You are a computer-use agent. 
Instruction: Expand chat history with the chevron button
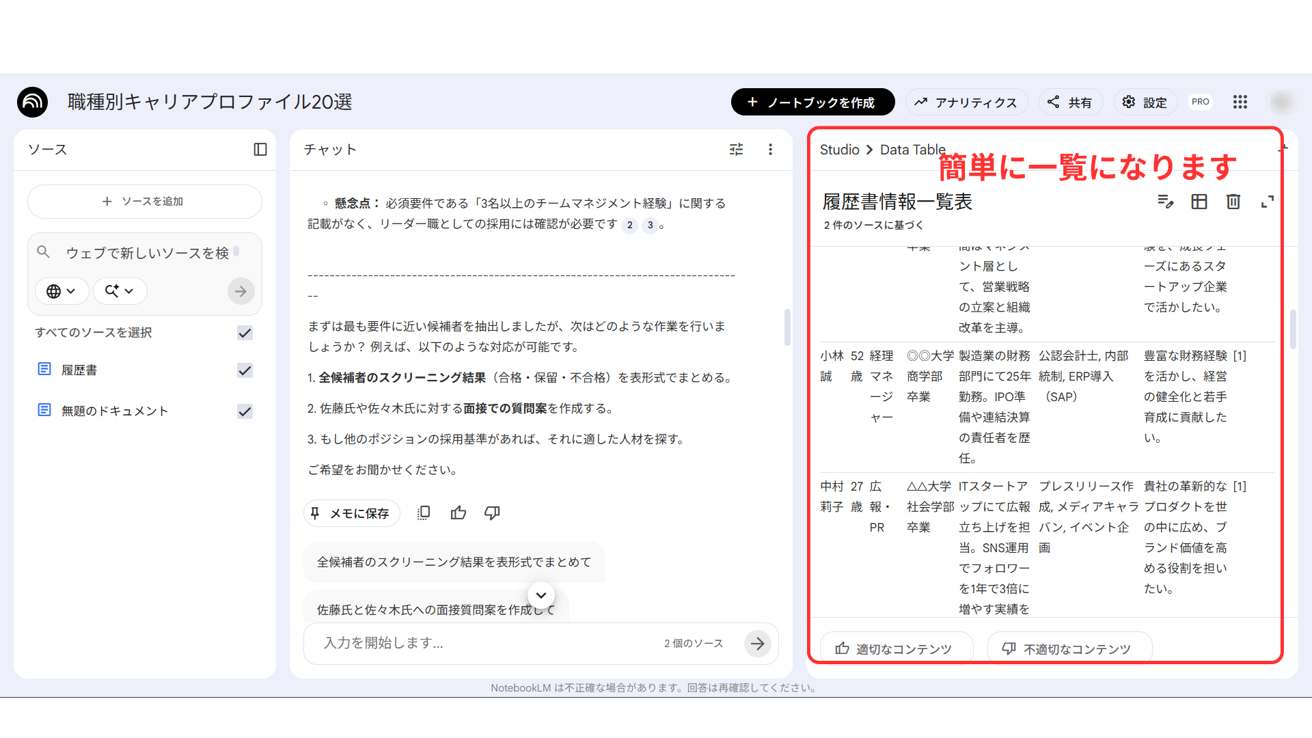coord(541,595)
